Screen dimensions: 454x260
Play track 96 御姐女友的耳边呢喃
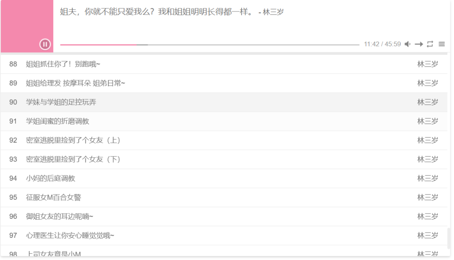pyautogui.click(x=224, y=217)
